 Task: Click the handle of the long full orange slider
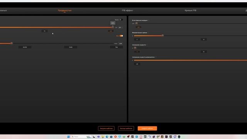click(x=113, y=27)
